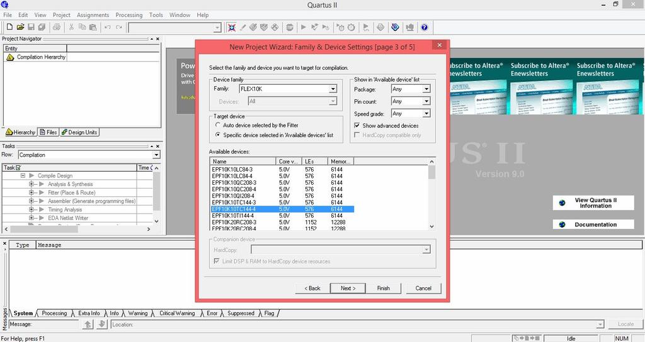Open the Family dropdown showing FLEX10K
The image size is (645, 342).
point(333,89)
